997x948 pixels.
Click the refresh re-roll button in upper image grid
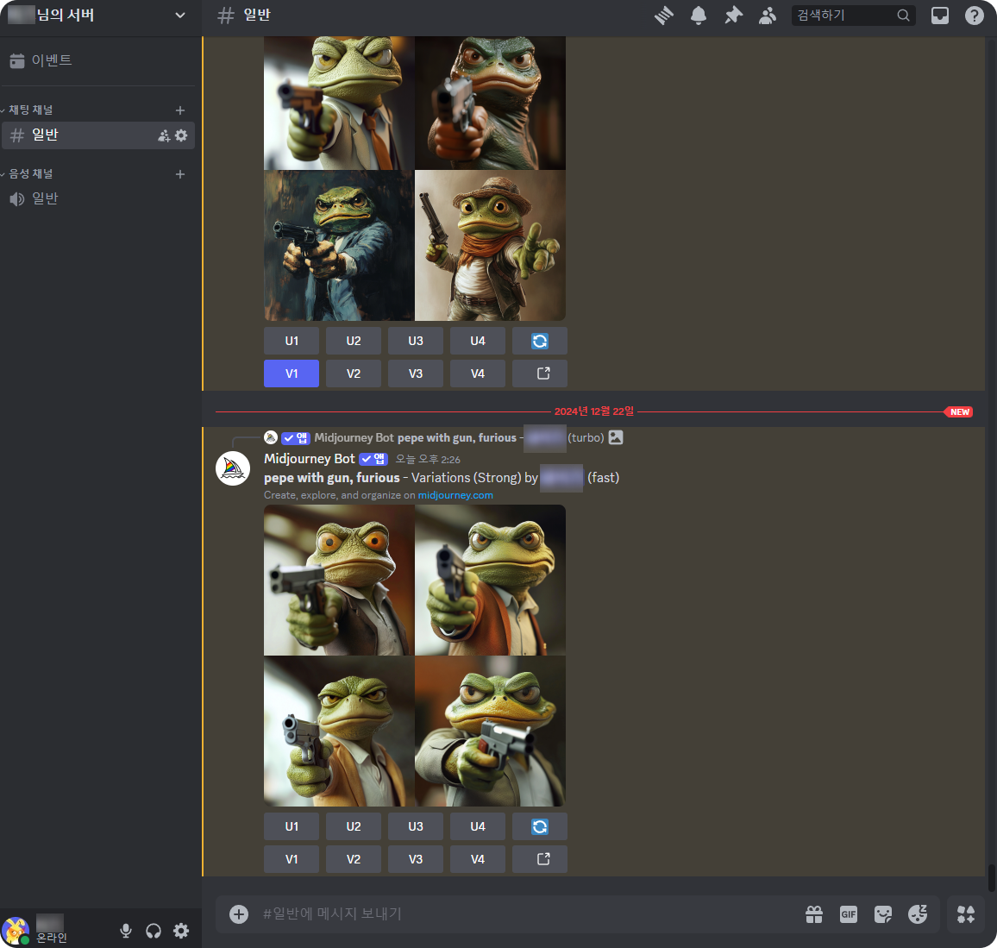(x=540, y=341)
